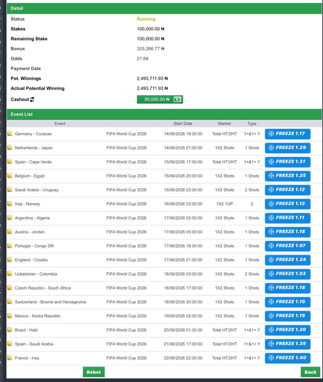
Task: Freeze Germany - Curacao at 1.17
Action: [287, 134]
